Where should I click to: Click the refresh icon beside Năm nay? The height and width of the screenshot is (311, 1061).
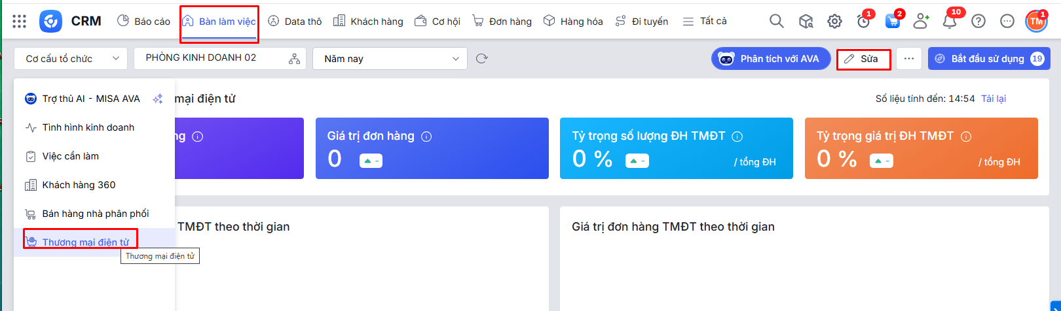click(482, 59)
